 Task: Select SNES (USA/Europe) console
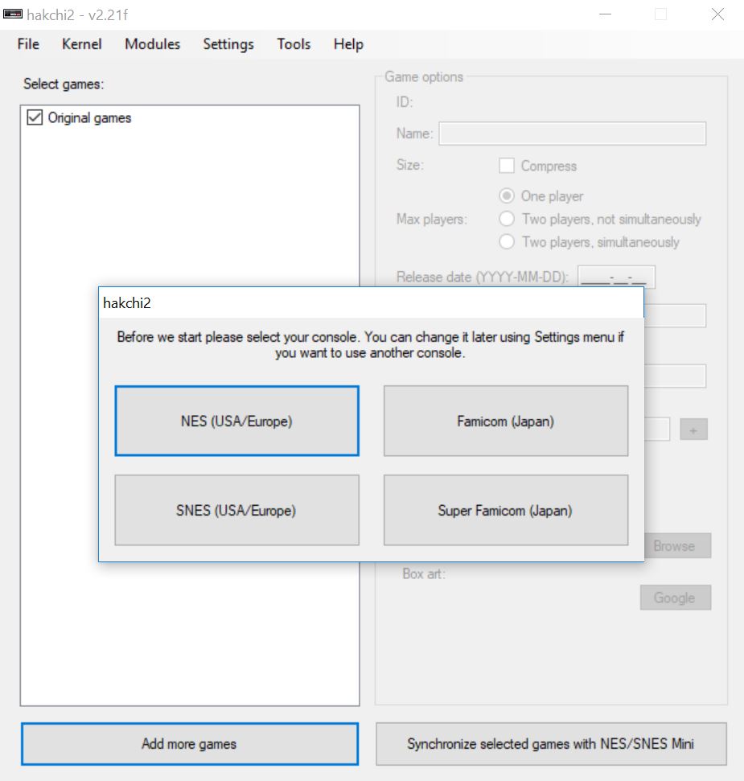[237, 510]
